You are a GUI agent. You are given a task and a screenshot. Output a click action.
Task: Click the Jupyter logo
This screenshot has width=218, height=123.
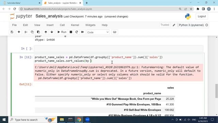tap(21, 16)
